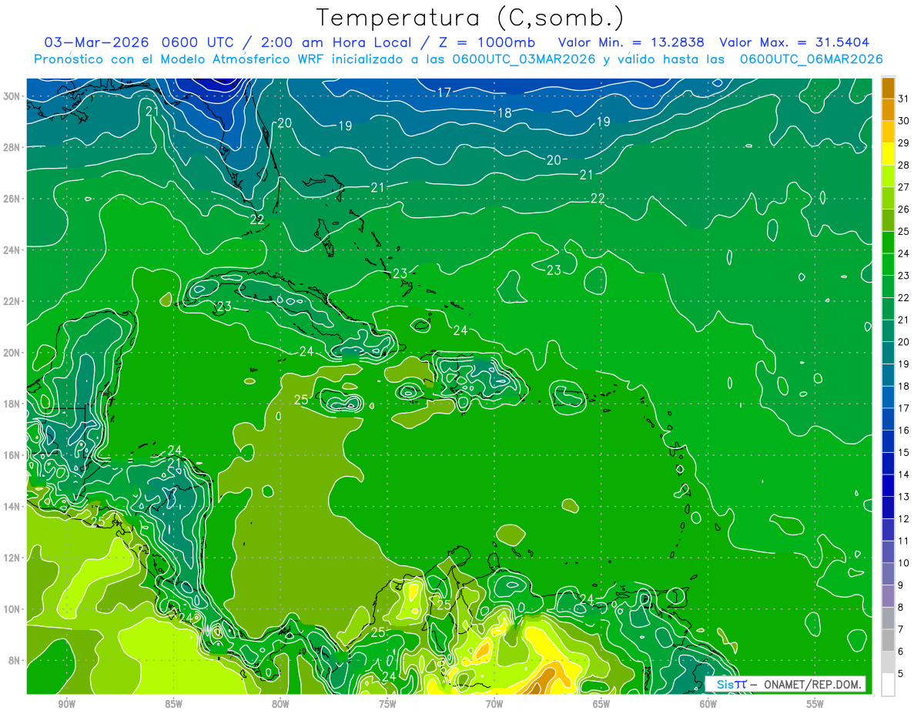The height and width of the screenshot is (714, 924).
Task: Click the legend scale value '23'
Action: (x=904, y=276)
